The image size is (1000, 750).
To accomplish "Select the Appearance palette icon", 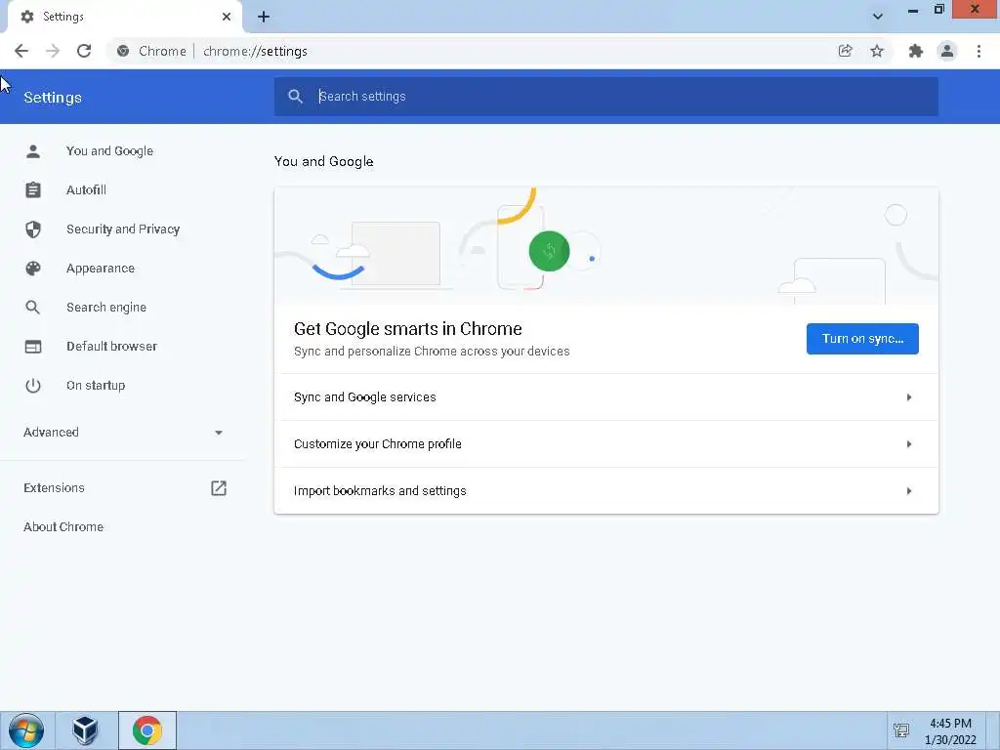I will pos(33,269).
